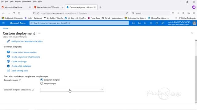Close the Custom deployment browser tab

95,7
